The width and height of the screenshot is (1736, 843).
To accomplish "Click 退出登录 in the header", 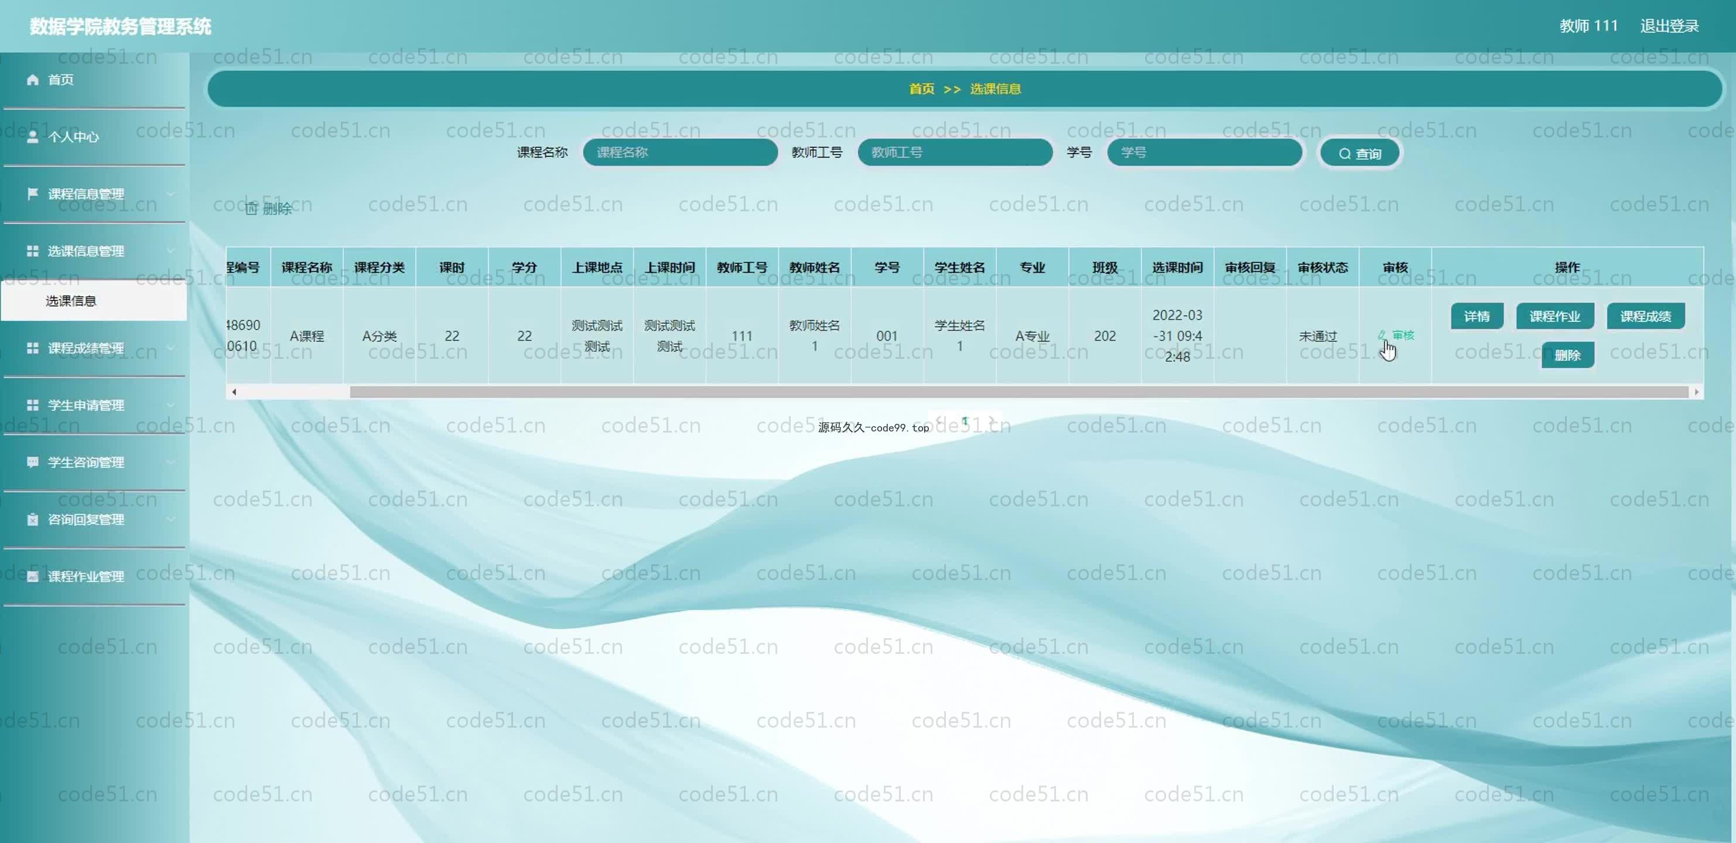I will [1669, 26].
